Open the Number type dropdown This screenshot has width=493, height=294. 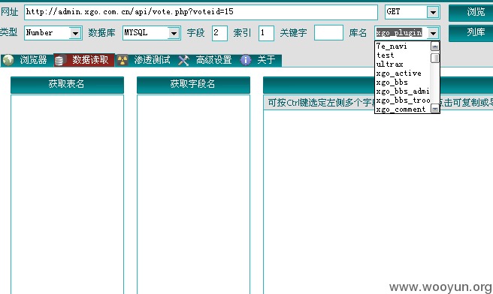click(x=75, y=33)
